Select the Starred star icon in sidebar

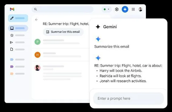click(12, 35)
